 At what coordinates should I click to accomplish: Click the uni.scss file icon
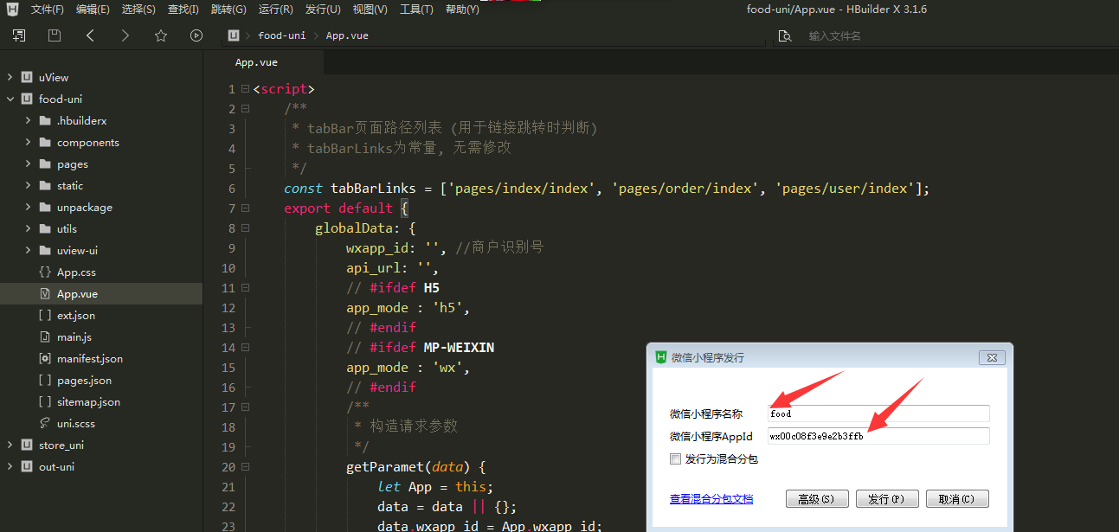click(x=45, y=423)
